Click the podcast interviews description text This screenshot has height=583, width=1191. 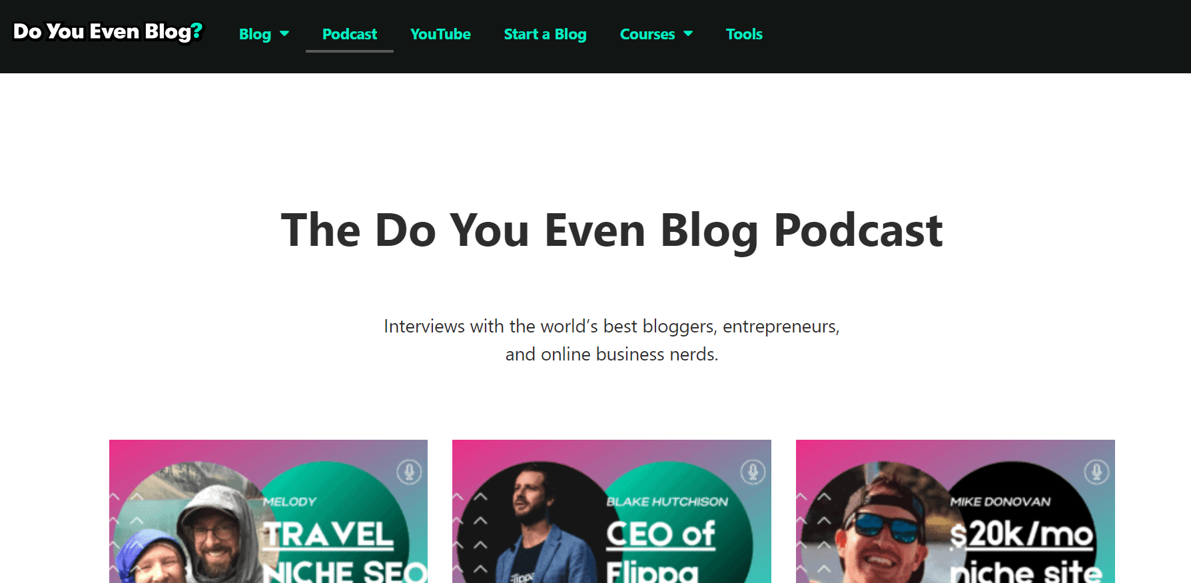coord(611,340)
